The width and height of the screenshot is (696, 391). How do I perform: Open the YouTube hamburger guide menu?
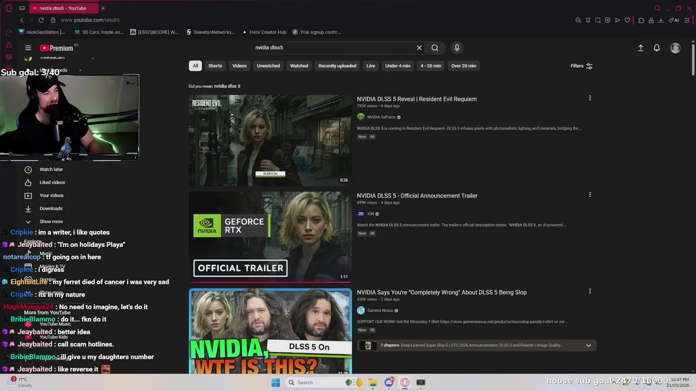click(x=28, y=48)
